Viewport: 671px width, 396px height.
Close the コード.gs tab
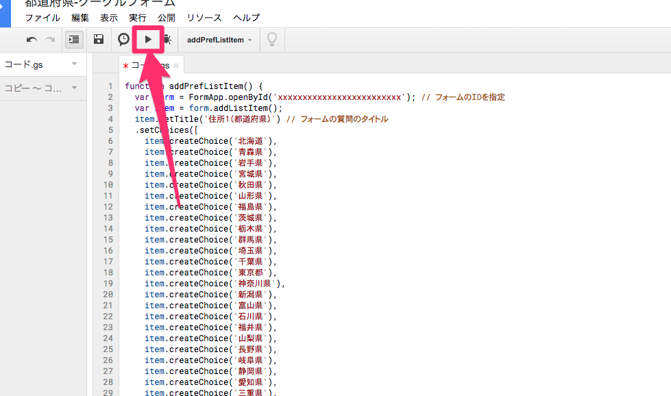pos(176,64)
